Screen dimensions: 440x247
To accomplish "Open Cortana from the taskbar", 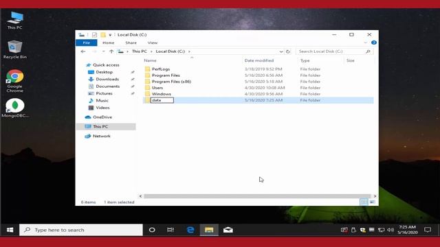I will [x=152, y=230].
